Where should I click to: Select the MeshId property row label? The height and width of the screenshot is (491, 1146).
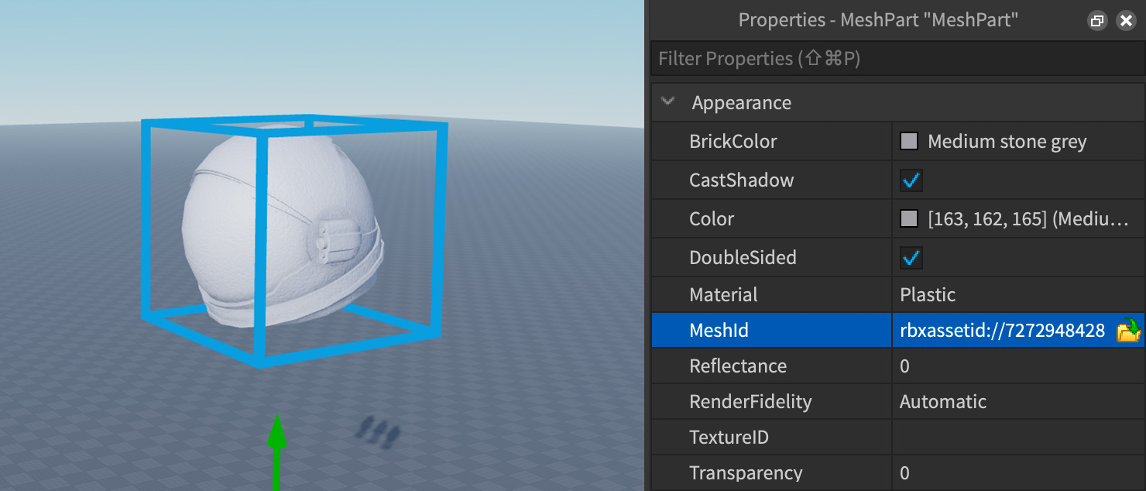pyautogui.click(x=719, y=331)
